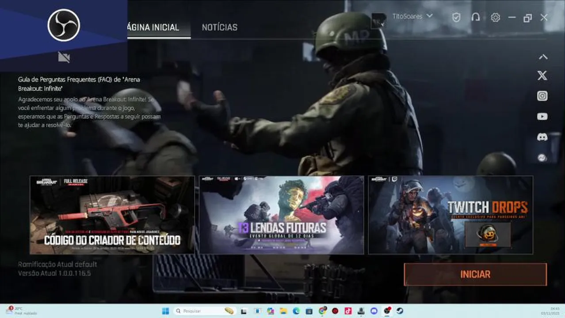Open Task View on the taskbar
The width and height of the screenshot is (565, 318).
(x=244, y=311)
